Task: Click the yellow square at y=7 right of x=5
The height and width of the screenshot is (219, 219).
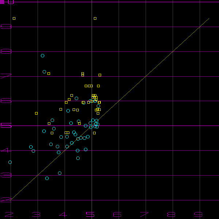Action: coord(100,75)
